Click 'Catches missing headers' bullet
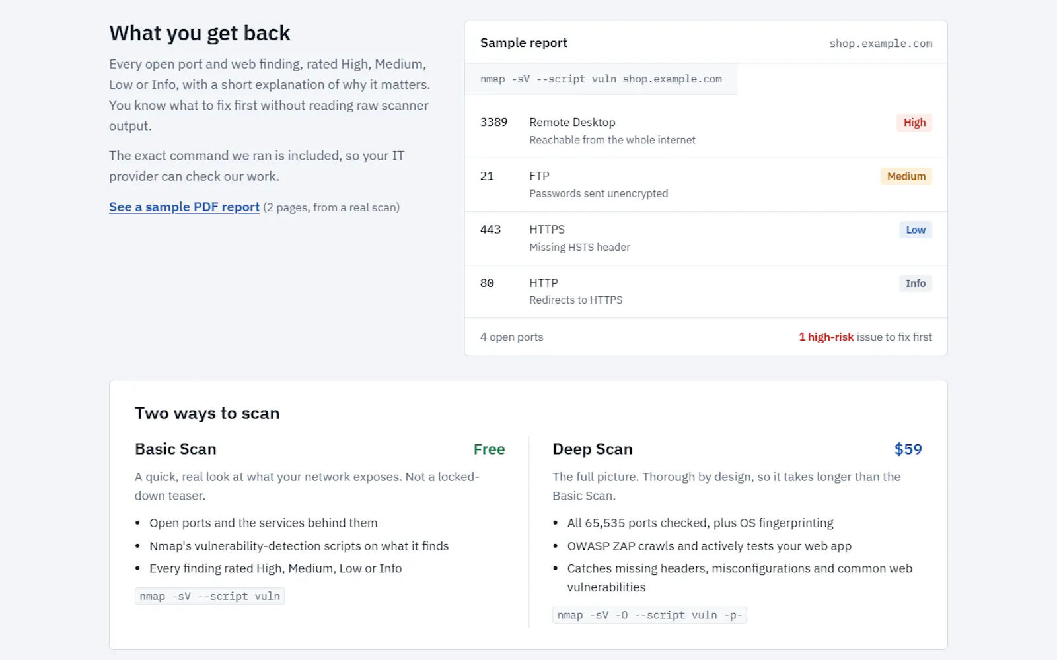This screenshot has height=660, width=1057. [740, 577]
